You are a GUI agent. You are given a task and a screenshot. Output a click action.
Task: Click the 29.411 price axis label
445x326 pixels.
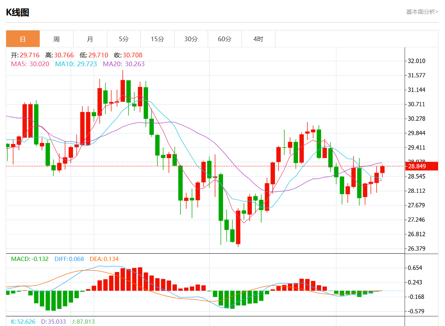pyautogui.click(x=416, y=147)
